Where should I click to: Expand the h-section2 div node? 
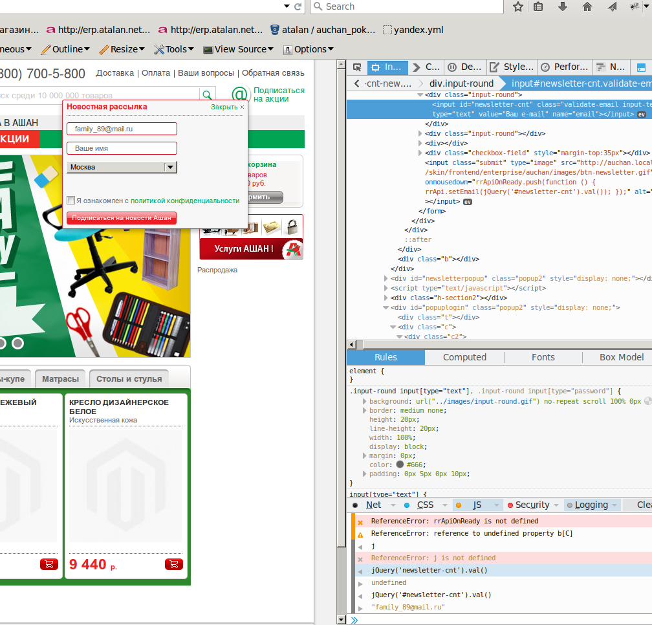coord(386,298)
